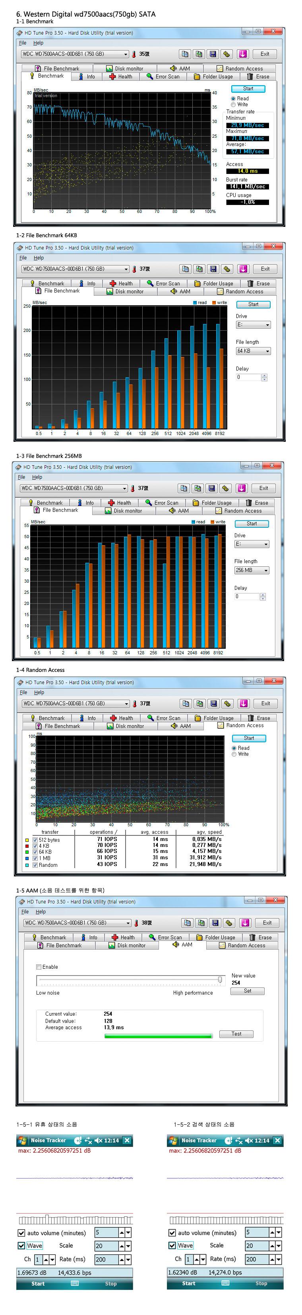Screen dimensions: 302x1315
Task: Open drive selector dropdown in Random Access window
Action: (75, 703)
